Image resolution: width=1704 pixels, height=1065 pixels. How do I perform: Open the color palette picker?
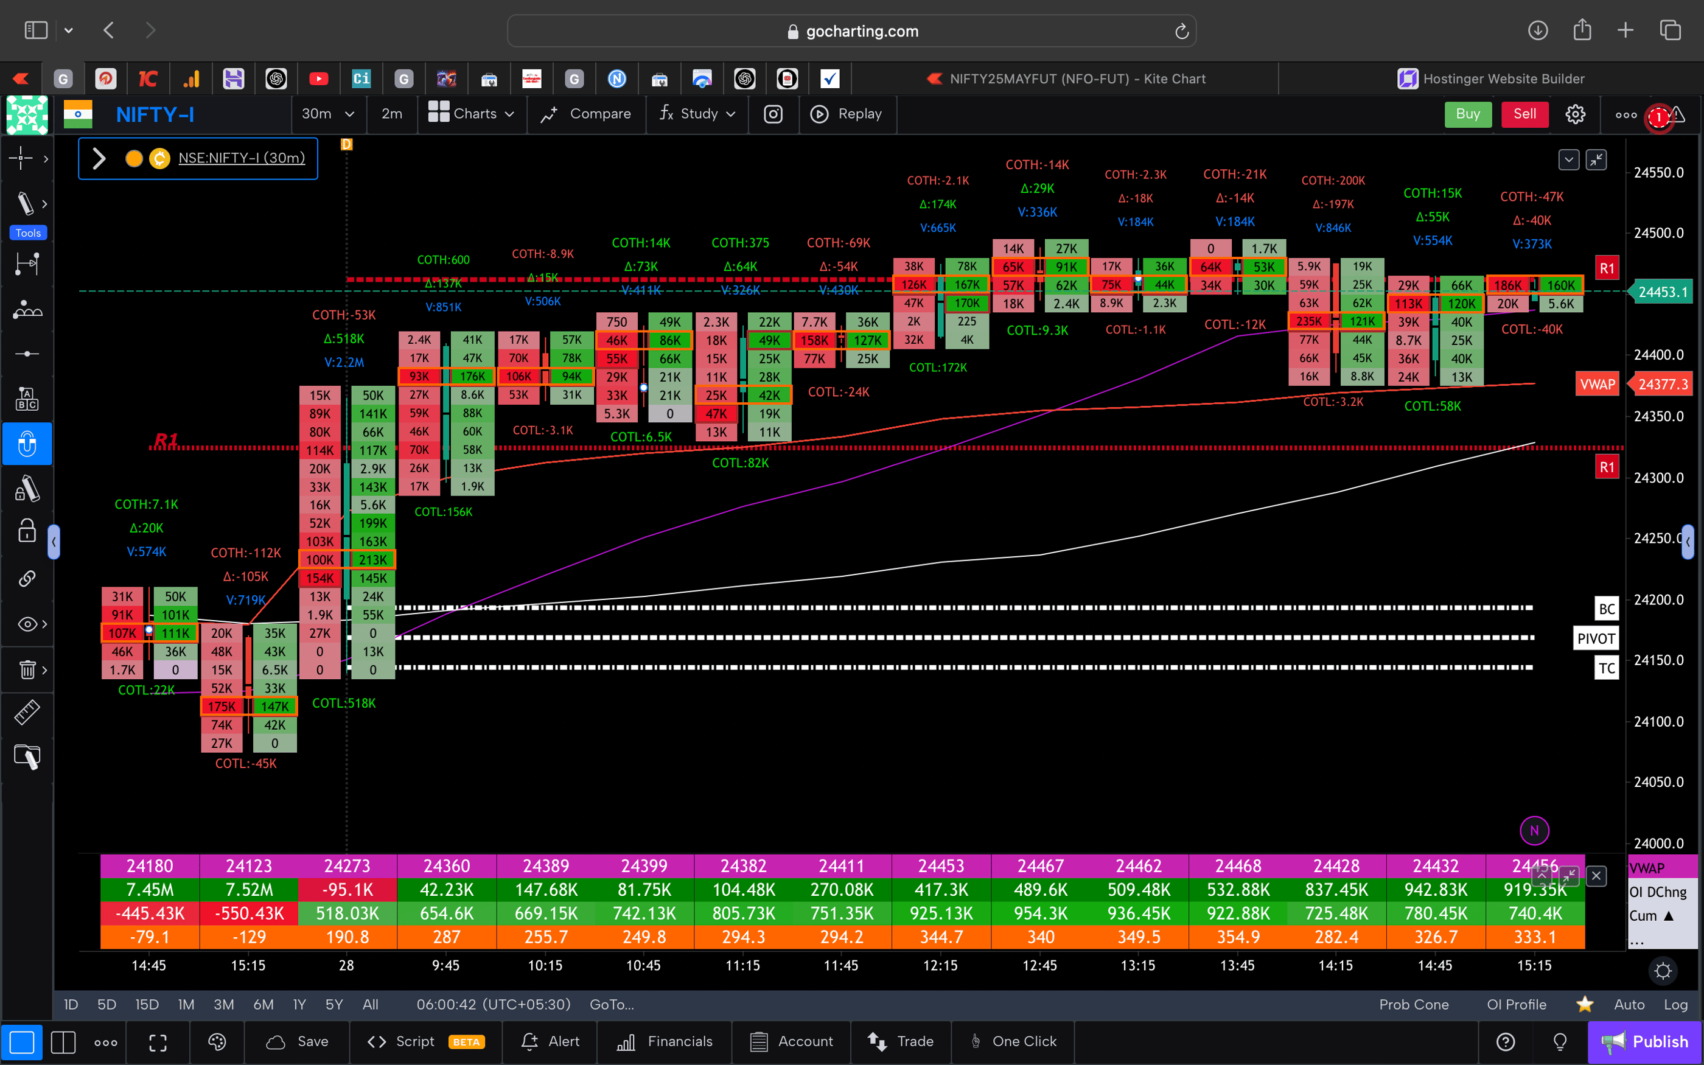tap(217, 1042)
